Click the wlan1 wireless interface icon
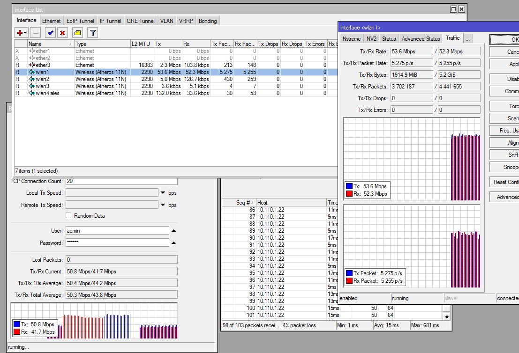519x353 pixels. coord(32,72)
